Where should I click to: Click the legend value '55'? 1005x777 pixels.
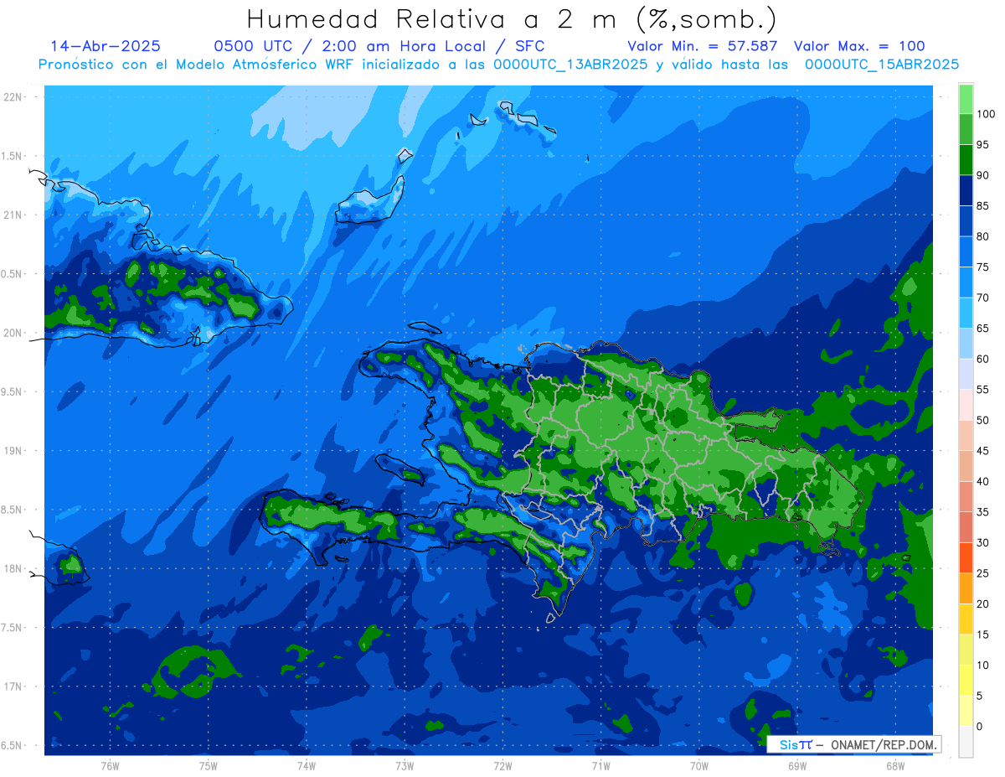click(x=982, y=390)
